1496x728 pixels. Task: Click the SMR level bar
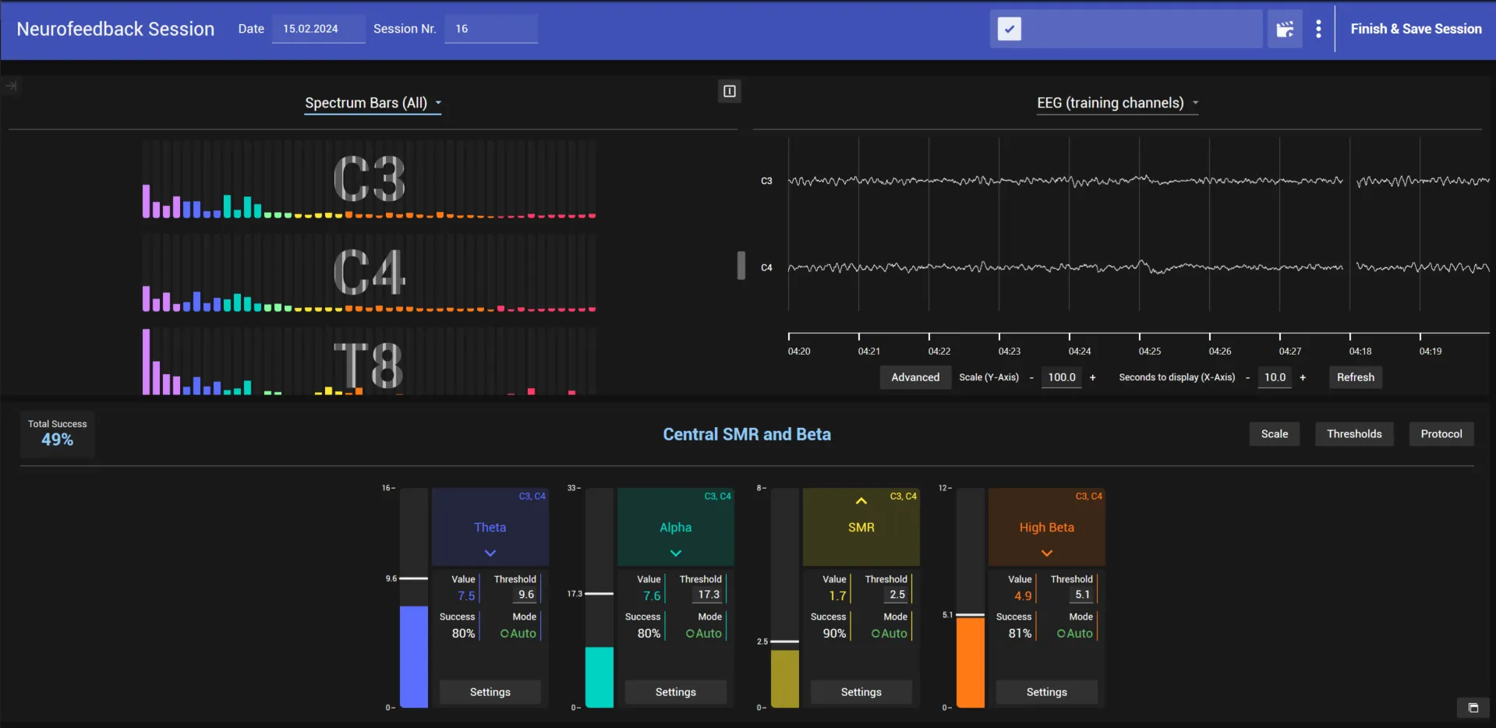click(785, 679)
